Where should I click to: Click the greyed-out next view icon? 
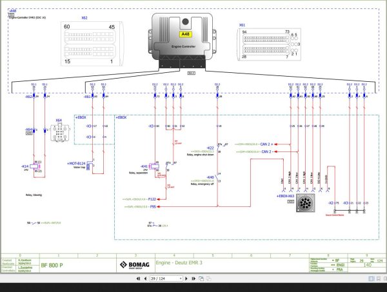point(209,278)
